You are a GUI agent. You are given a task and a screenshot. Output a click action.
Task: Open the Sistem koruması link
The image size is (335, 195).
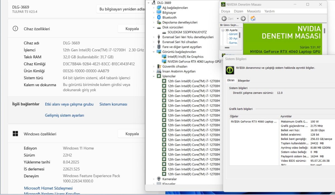tap(113, 104)
